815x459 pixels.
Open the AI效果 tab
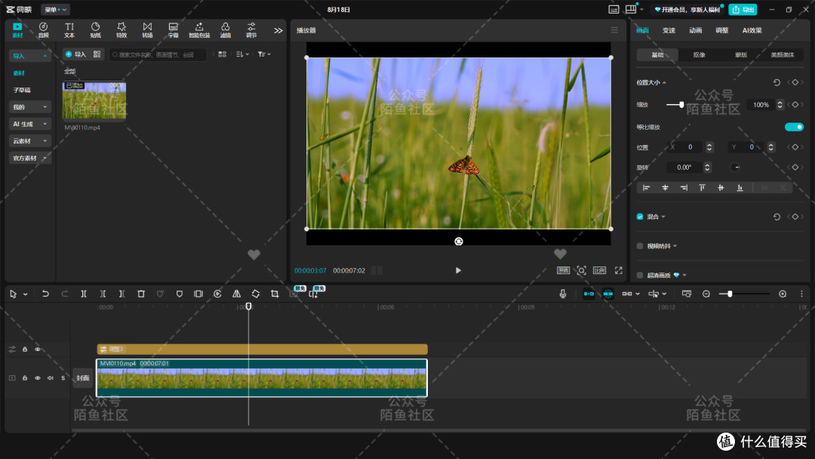(752, 30)
